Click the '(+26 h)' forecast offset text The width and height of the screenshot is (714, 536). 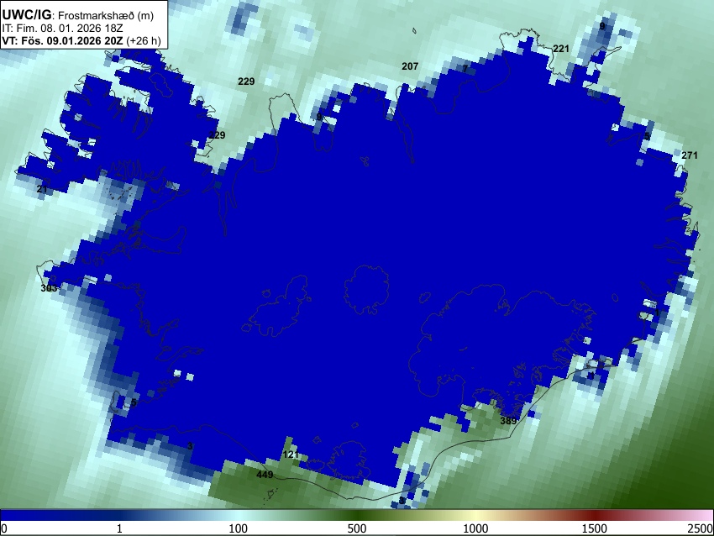[x=144, y=40]
